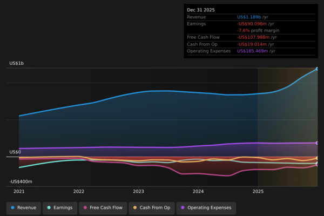
Task: Click the 2021 x-axis label
Action: (x=19, y=191)
